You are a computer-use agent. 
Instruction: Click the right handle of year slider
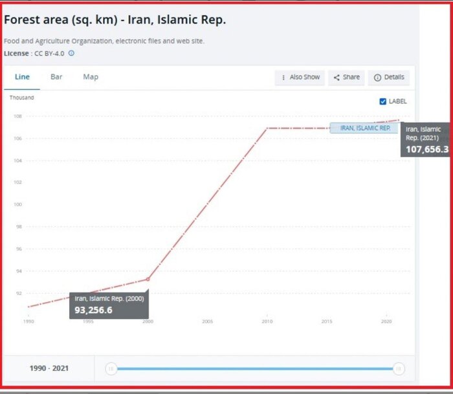coord(399,368)
